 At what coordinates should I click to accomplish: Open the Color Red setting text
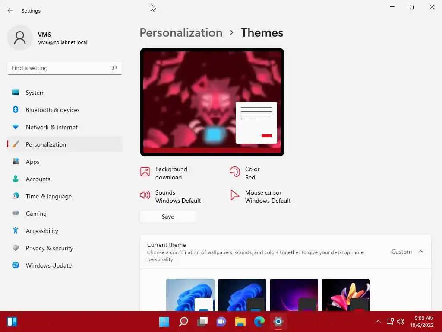(x=252, y=173)
